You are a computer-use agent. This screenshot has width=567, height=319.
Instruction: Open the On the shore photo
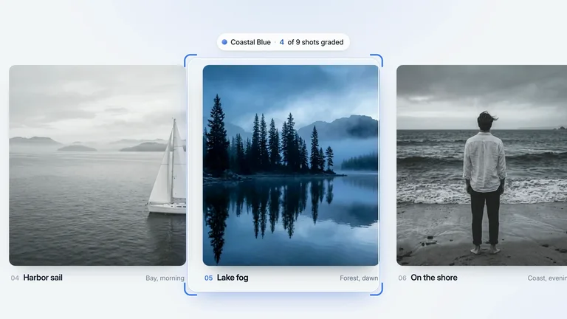click(x=481, y=165)
